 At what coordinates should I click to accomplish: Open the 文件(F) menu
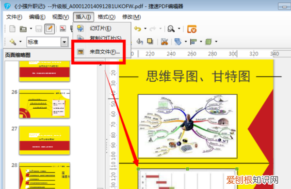14,17
